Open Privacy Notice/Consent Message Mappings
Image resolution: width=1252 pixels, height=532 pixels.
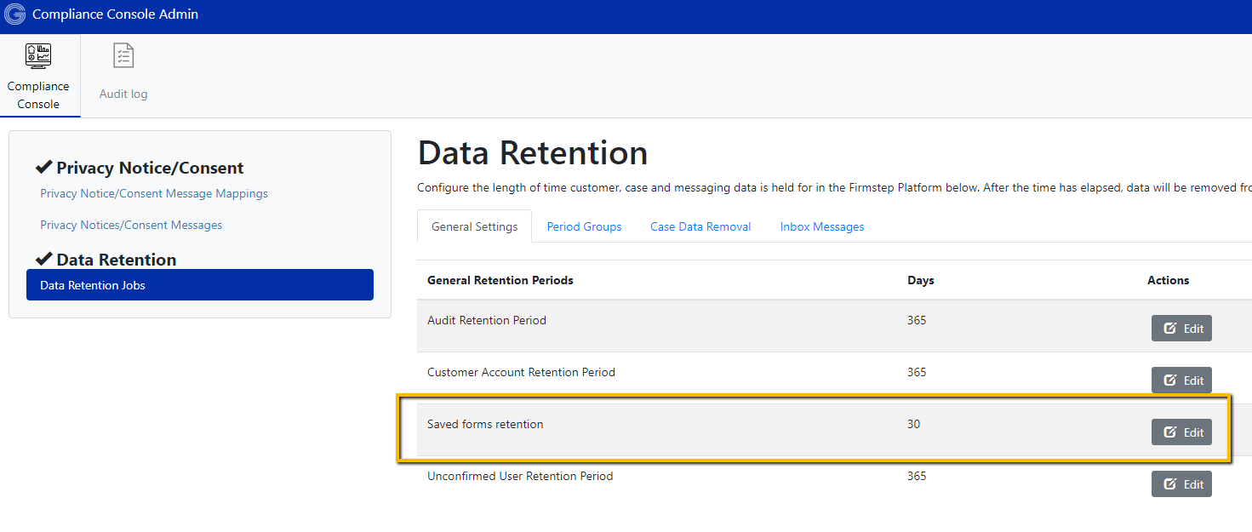(153, 193)
